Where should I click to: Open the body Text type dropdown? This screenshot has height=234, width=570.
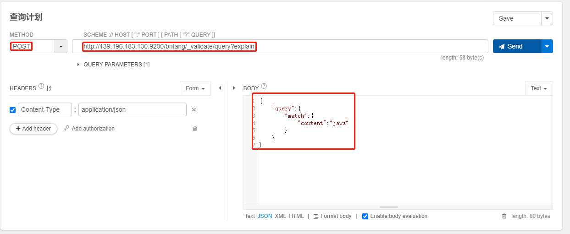539,88
